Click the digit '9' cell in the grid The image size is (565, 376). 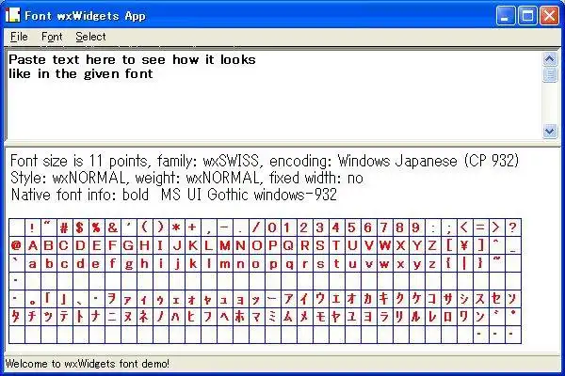click(417, 227)
